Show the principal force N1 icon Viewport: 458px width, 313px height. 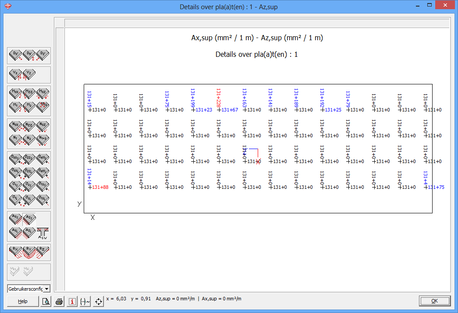pyautogui.click(x=15, y=139)
